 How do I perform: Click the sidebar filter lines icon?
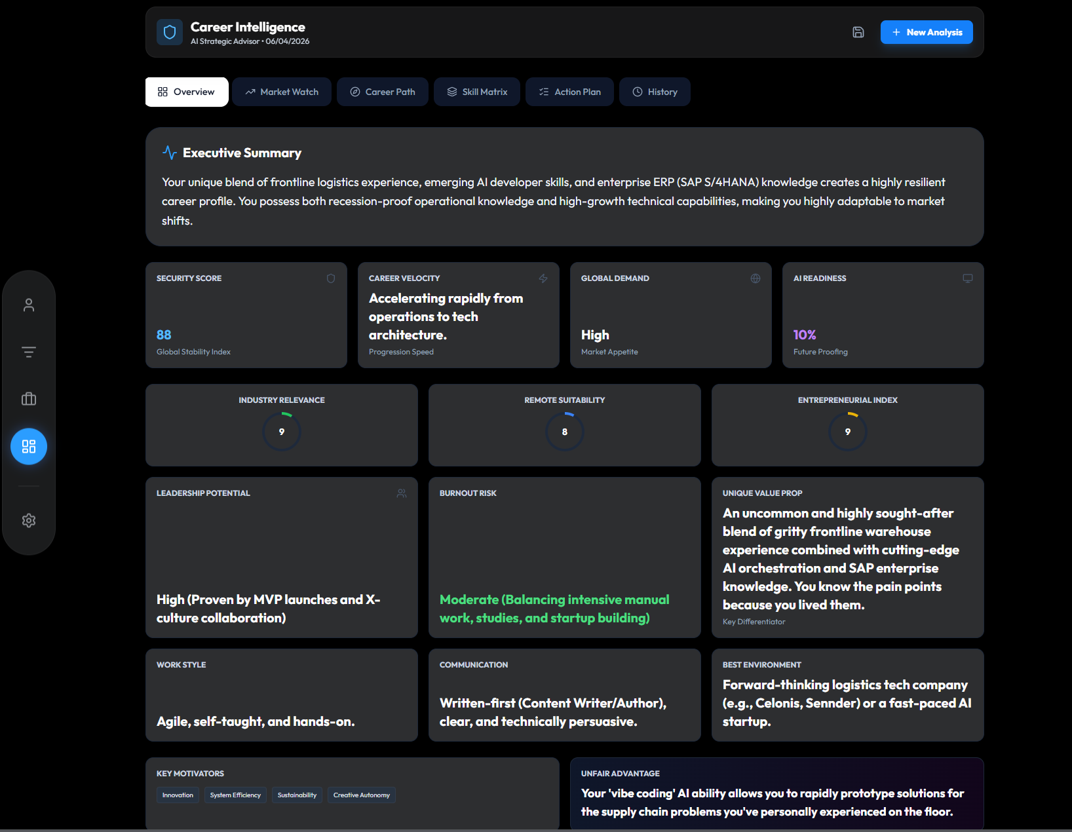[x=29, y=352]
